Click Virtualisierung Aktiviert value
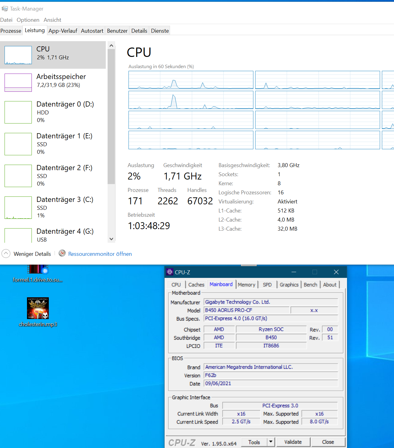Viewport: 394px width, 448px height. coord(287,202)
